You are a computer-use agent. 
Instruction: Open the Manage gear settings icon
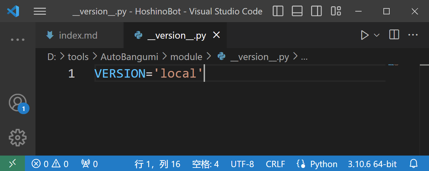(18, 138)
